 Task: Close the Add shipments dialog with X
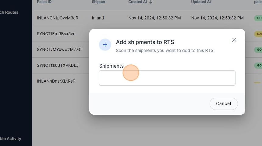[x=234, y=40]
